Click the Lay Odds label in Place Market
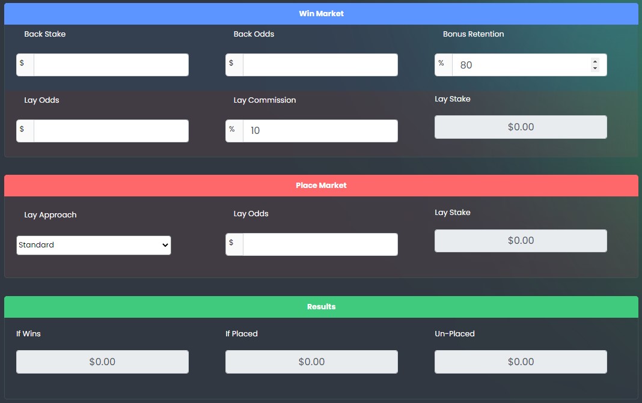 coord(251,214)
